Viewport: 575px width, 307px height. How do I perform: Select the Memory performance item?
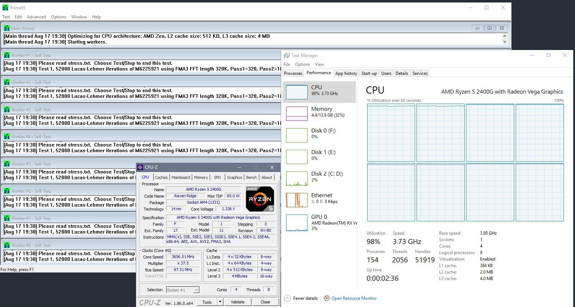319,113
